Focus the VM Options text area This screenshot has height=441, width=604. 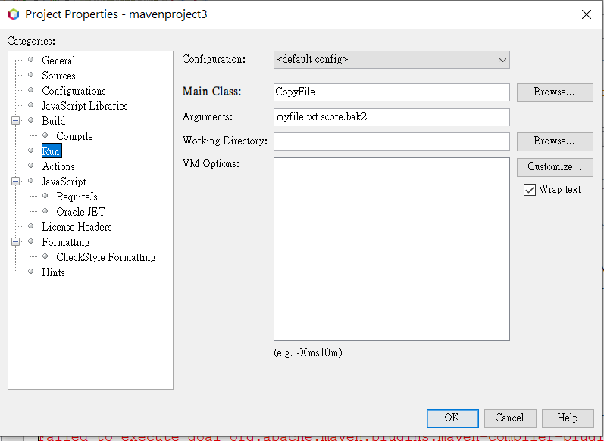391,249
